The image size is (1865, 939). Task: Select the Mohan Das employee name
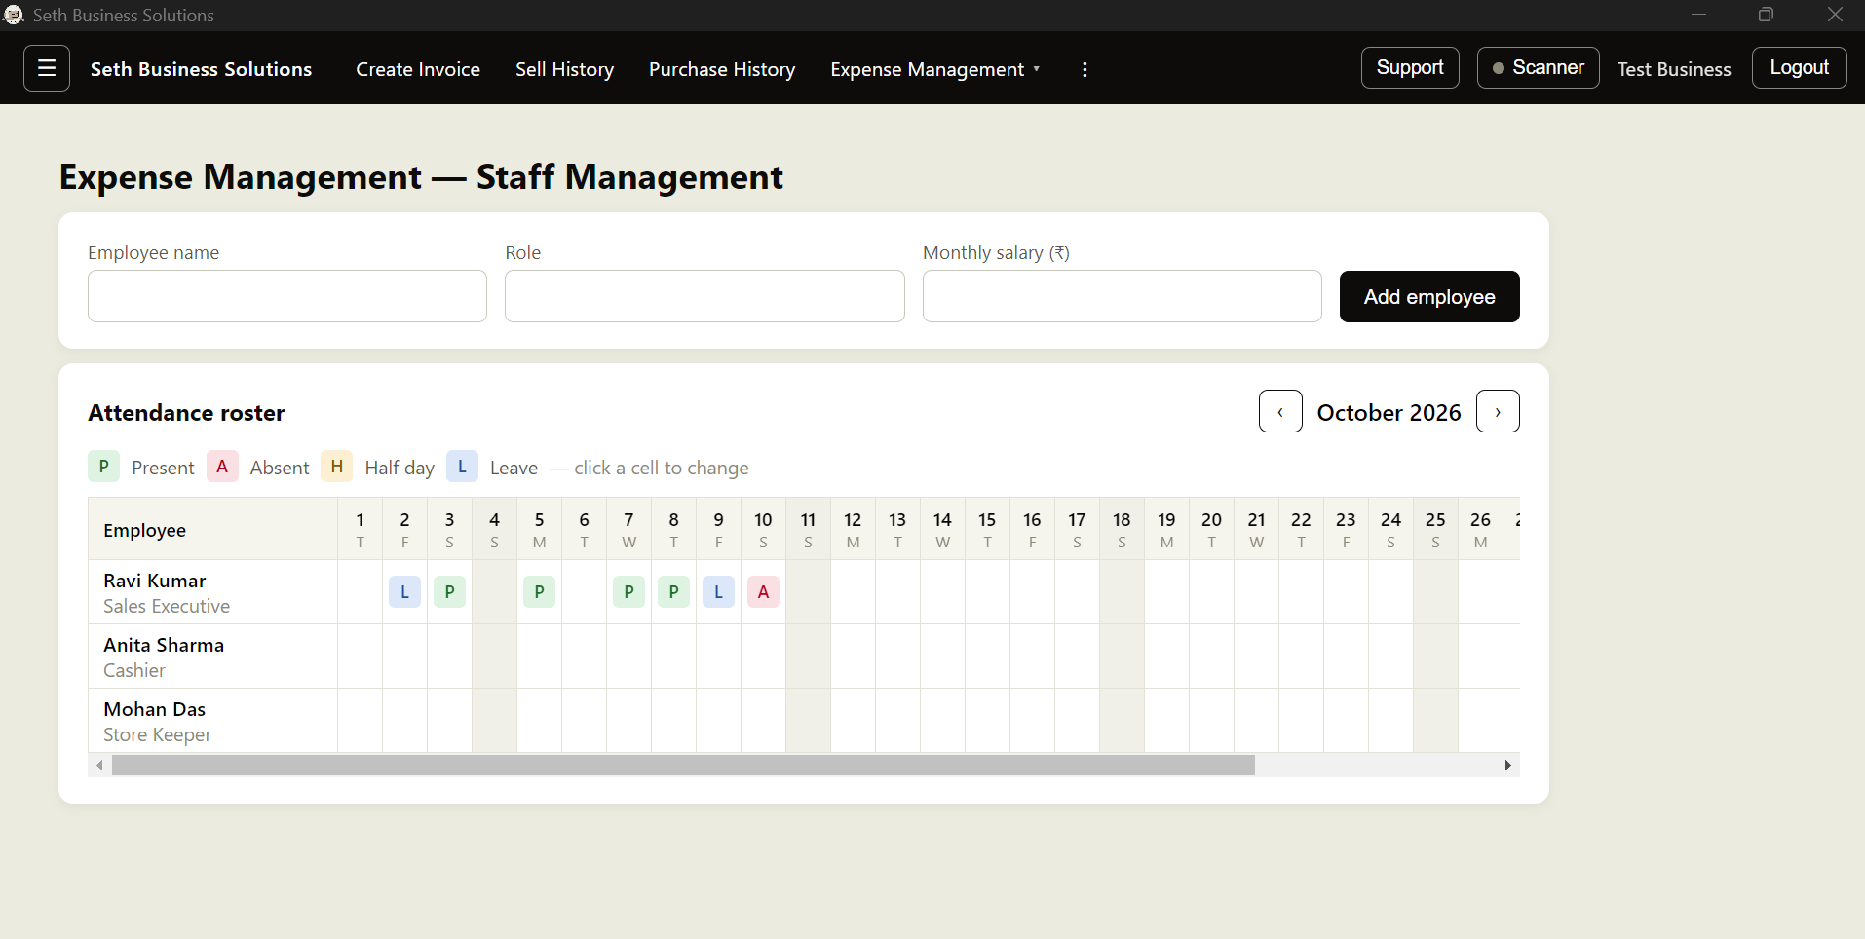tap(155, 709)
